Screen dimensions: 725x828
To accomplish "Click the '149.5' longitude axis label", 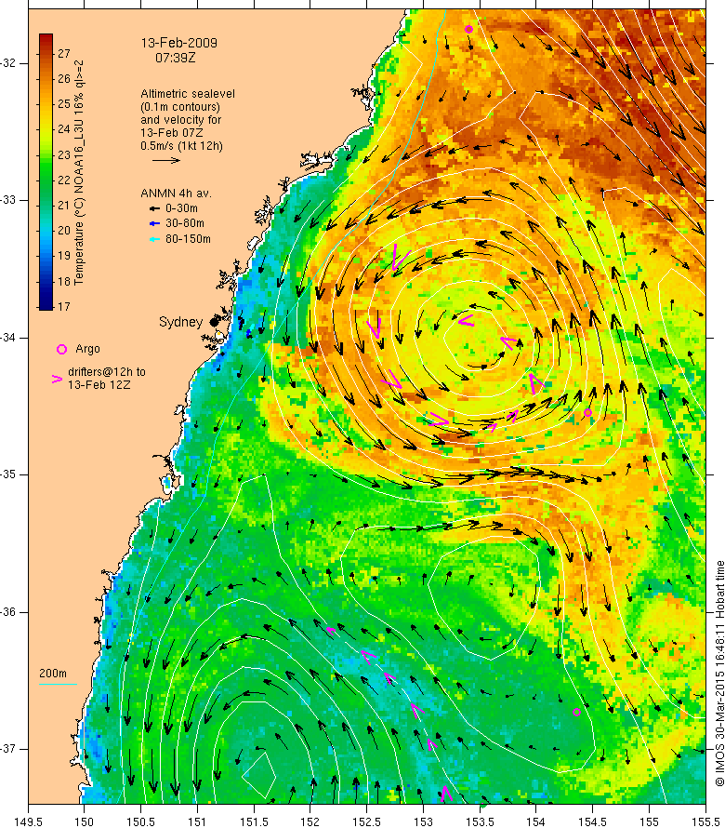I will 28,821.
